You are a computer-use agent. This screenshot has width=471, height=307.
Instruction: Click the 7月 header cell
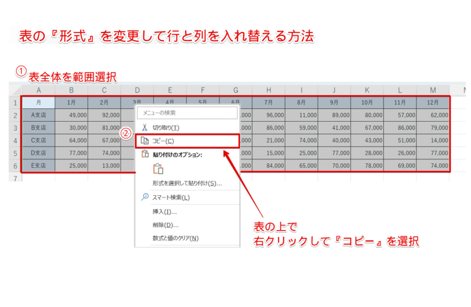pyautogui.click(x=269, y=103)
